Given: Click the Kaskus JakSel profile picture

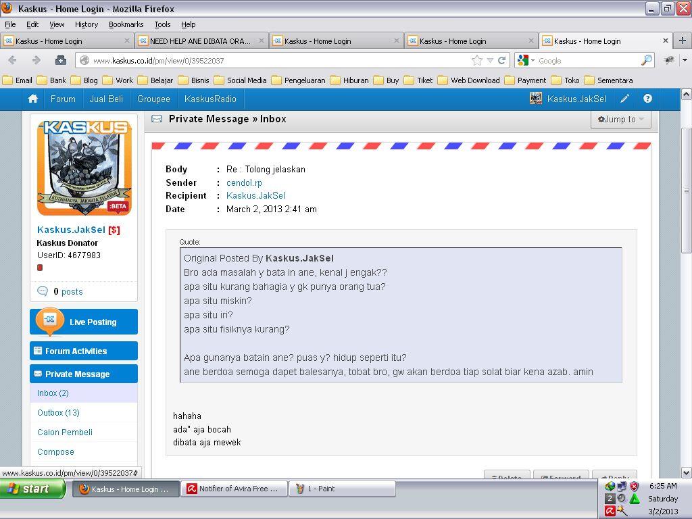Looking at the screenshot, I should pyautogui.click(x=84, y=168).
